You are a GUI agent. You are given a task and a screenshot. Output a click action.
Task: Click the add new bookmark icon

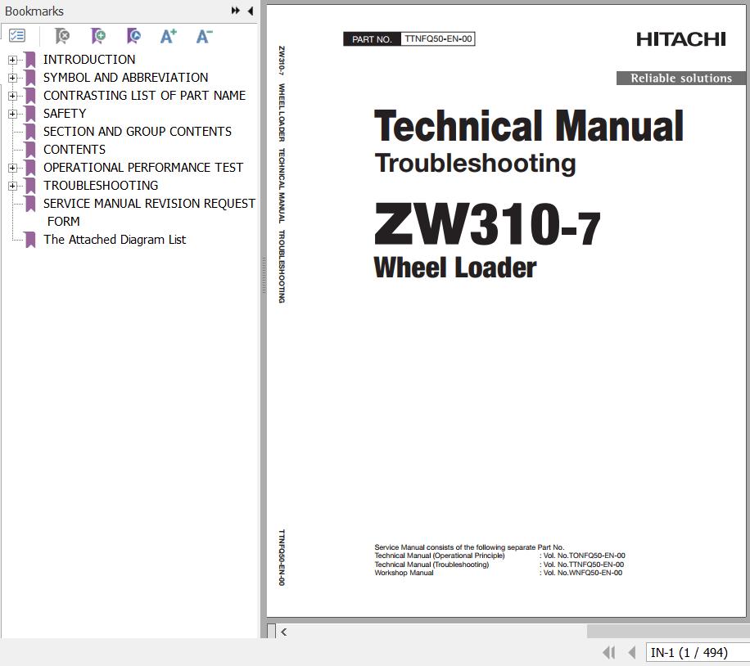(98, 36)
